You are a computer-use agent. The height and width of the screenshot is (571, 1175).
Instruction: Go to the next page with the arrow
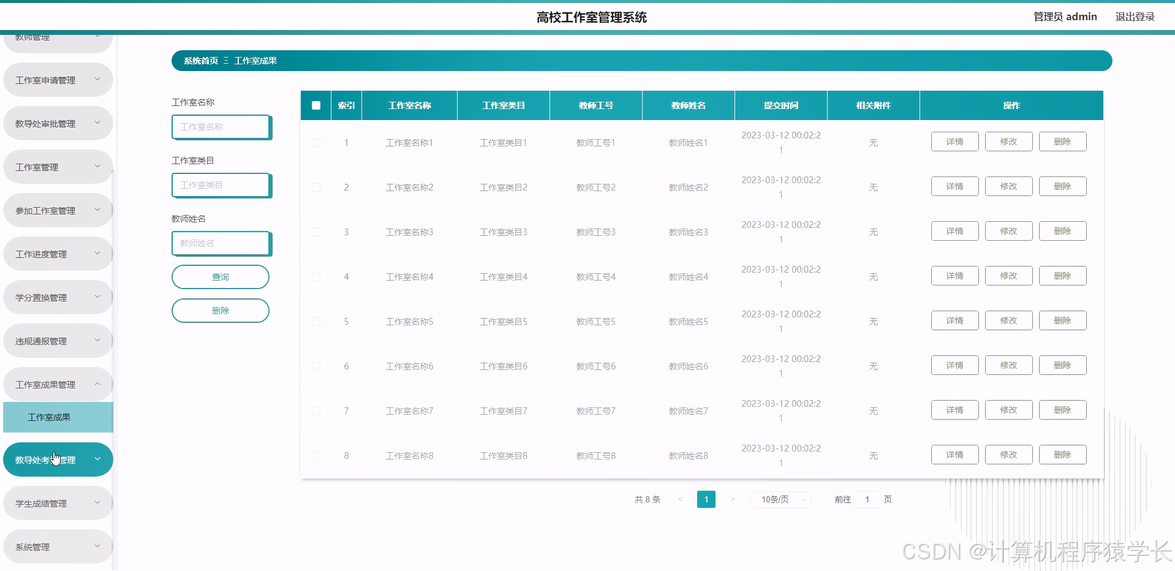[733, 499]
